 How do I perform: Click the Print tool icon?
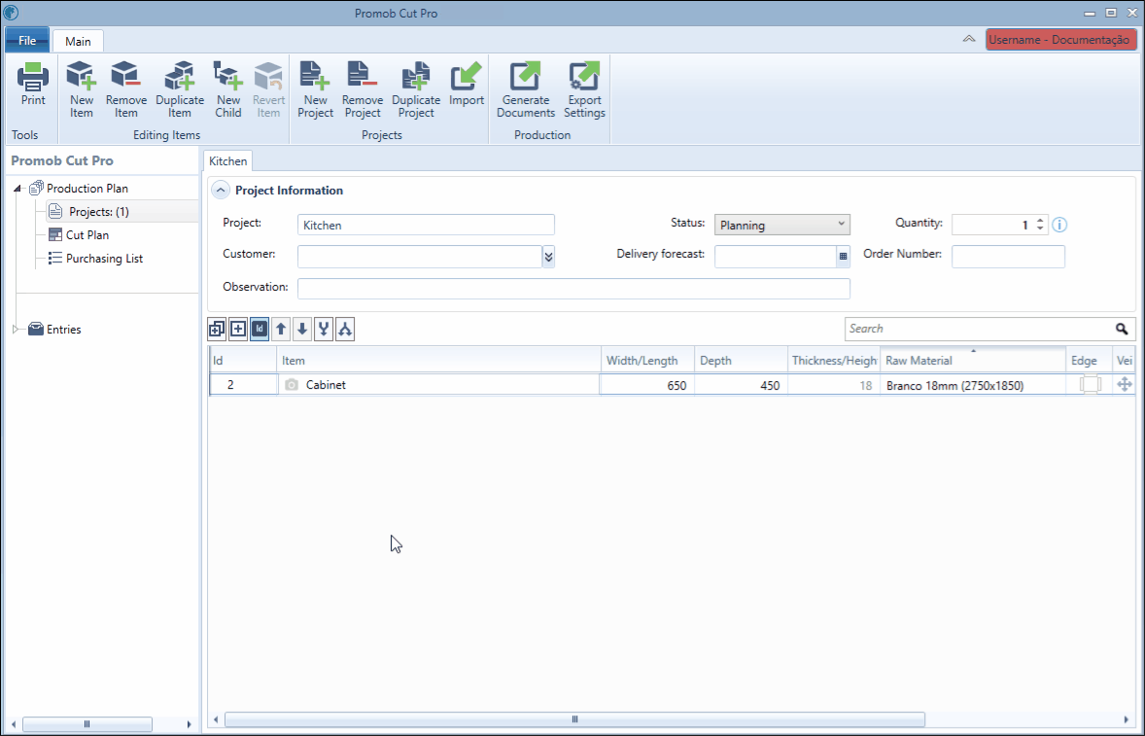pos(33,86)
